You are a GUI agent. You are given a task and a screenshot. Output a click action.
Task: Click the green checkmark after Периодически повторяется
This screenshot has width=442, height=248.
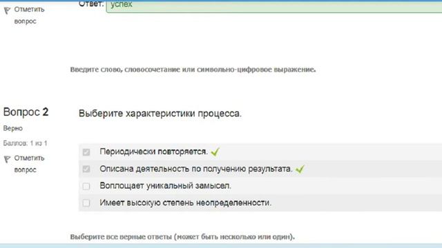(215, 152)
